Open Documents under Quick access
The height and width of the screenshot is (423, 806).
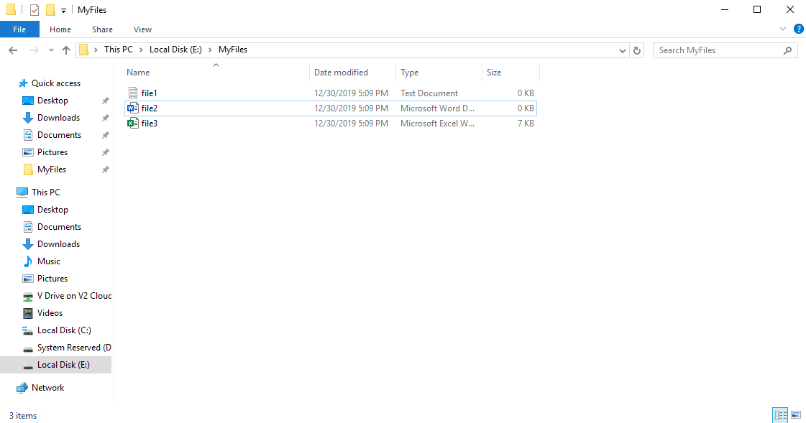coord(59,135)
